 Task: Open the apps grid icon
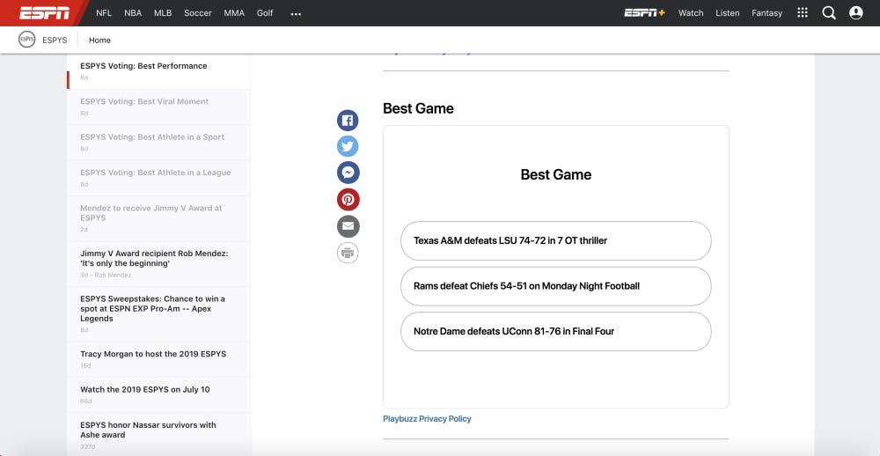(x=802, y=13)
